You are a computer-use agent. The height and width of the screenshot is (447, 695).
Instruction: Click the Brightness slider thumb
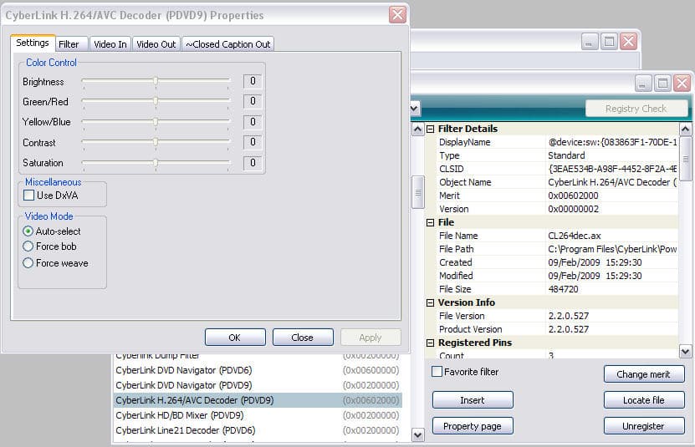click(x=156, y=81)
